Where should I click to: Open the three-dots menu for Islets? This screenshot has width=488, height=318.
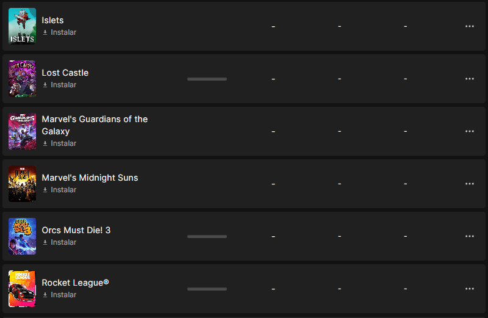[x=469, y=26]
